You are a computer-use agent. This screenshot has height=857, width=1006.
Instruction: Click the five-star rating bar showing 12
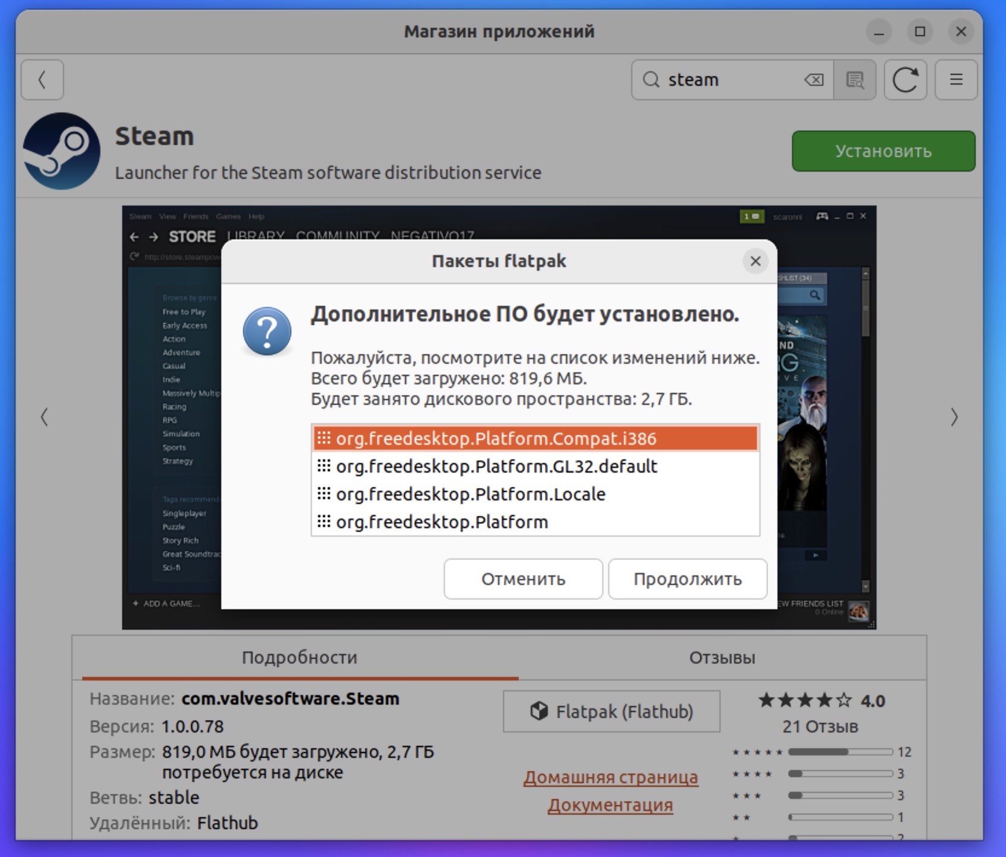pyautogui.click(x=840, y=752)
